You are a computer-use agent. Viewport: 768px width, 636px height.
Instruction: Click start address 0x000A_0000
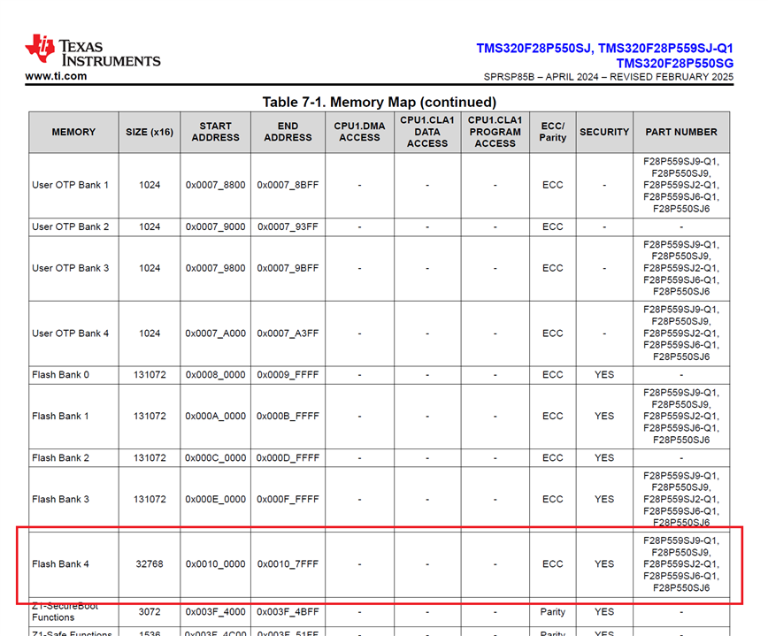click(216, 416)
